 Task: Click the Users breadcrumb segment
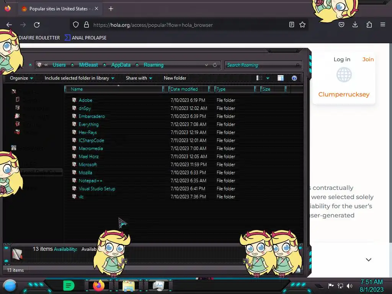tap(59, 65)
